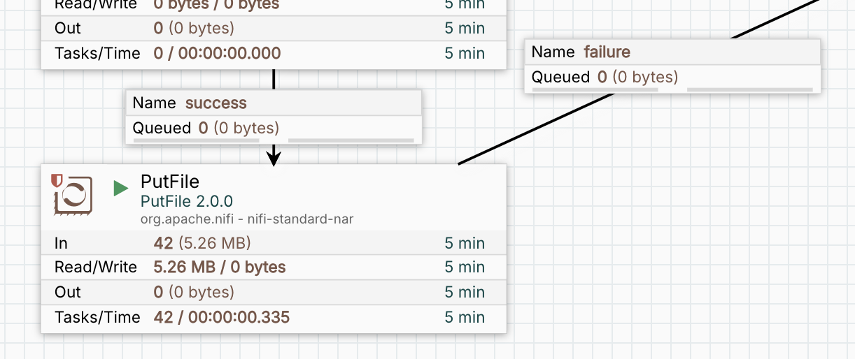855x359 pixels.
Task: Click PutFile's green running status arrow
Action: point(121,188)
